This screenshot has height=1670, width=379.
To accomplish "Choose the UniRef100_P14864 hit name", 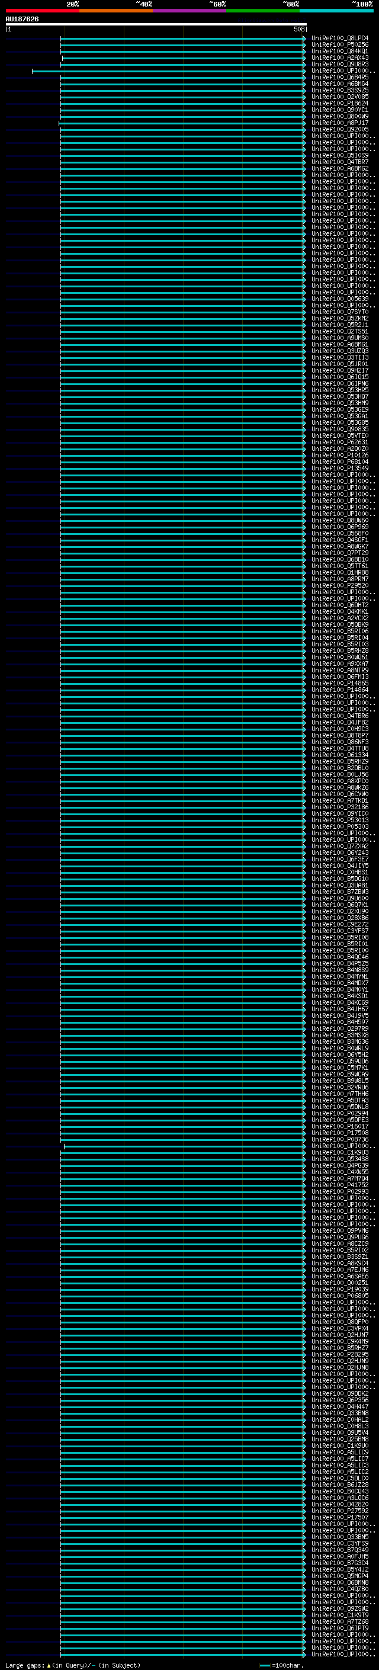I will (x=340, y=690).
